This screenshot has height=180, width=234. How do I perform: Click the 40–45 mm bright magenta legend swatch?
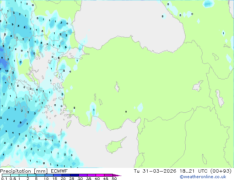(100, 175)
